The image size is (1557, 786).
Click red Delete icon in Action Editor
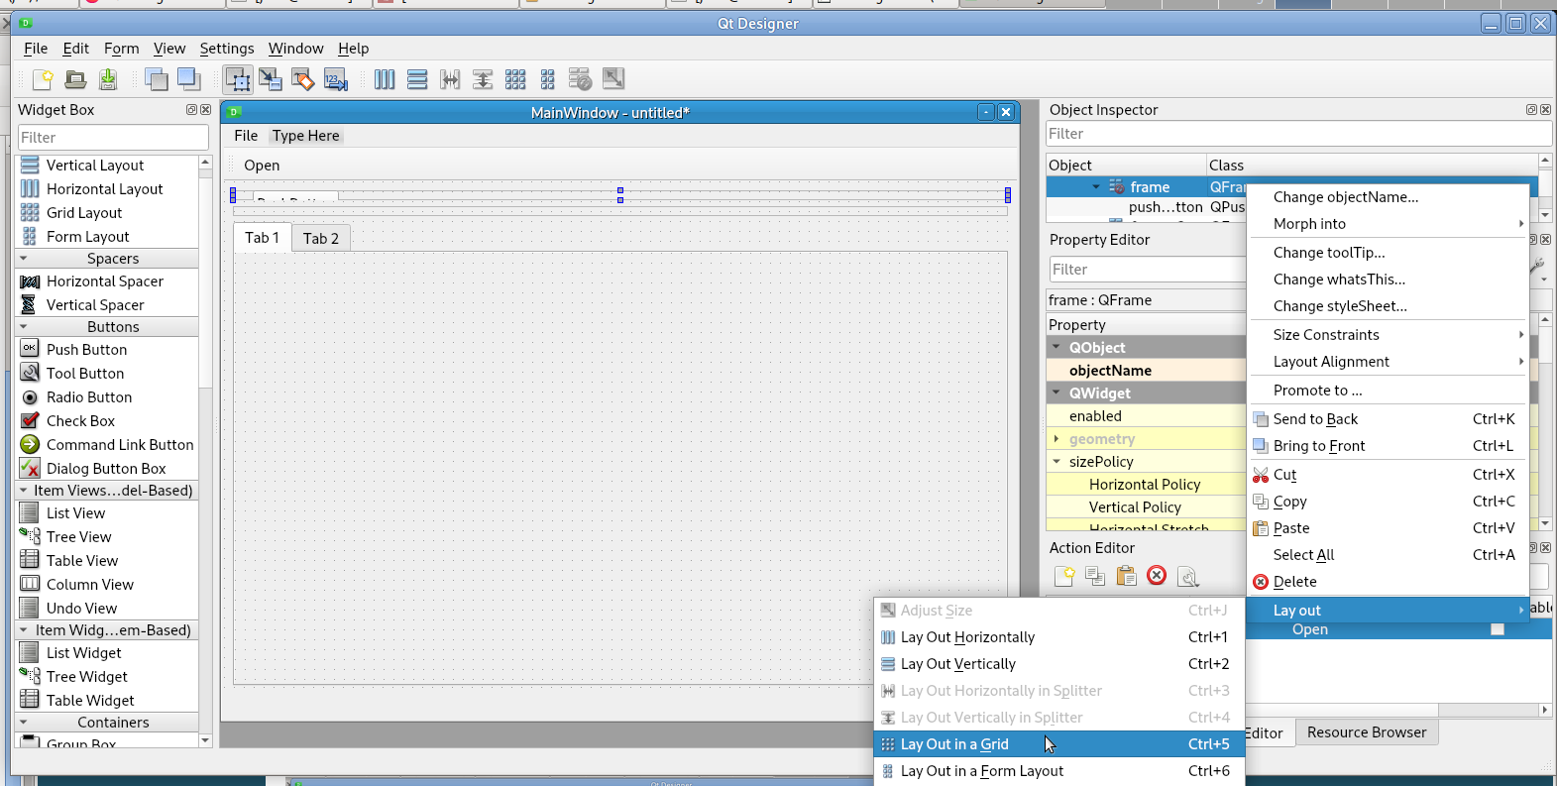1157,576
